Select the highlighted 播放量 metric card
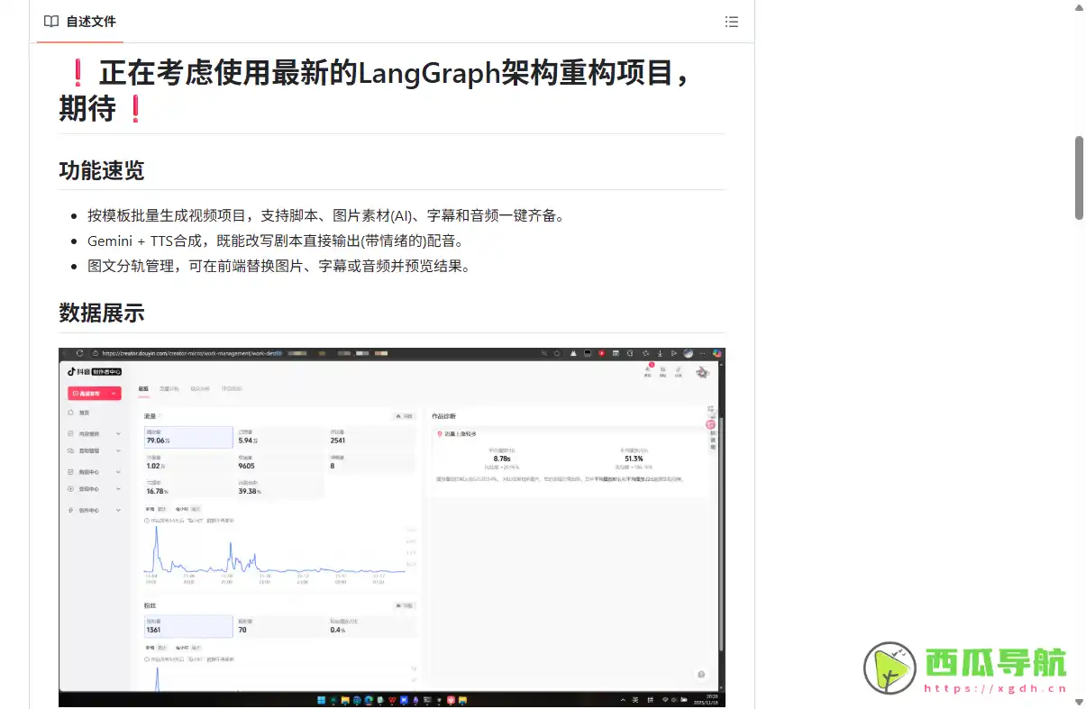Screen dimensions: 1086x709 (x=188, y=438)
